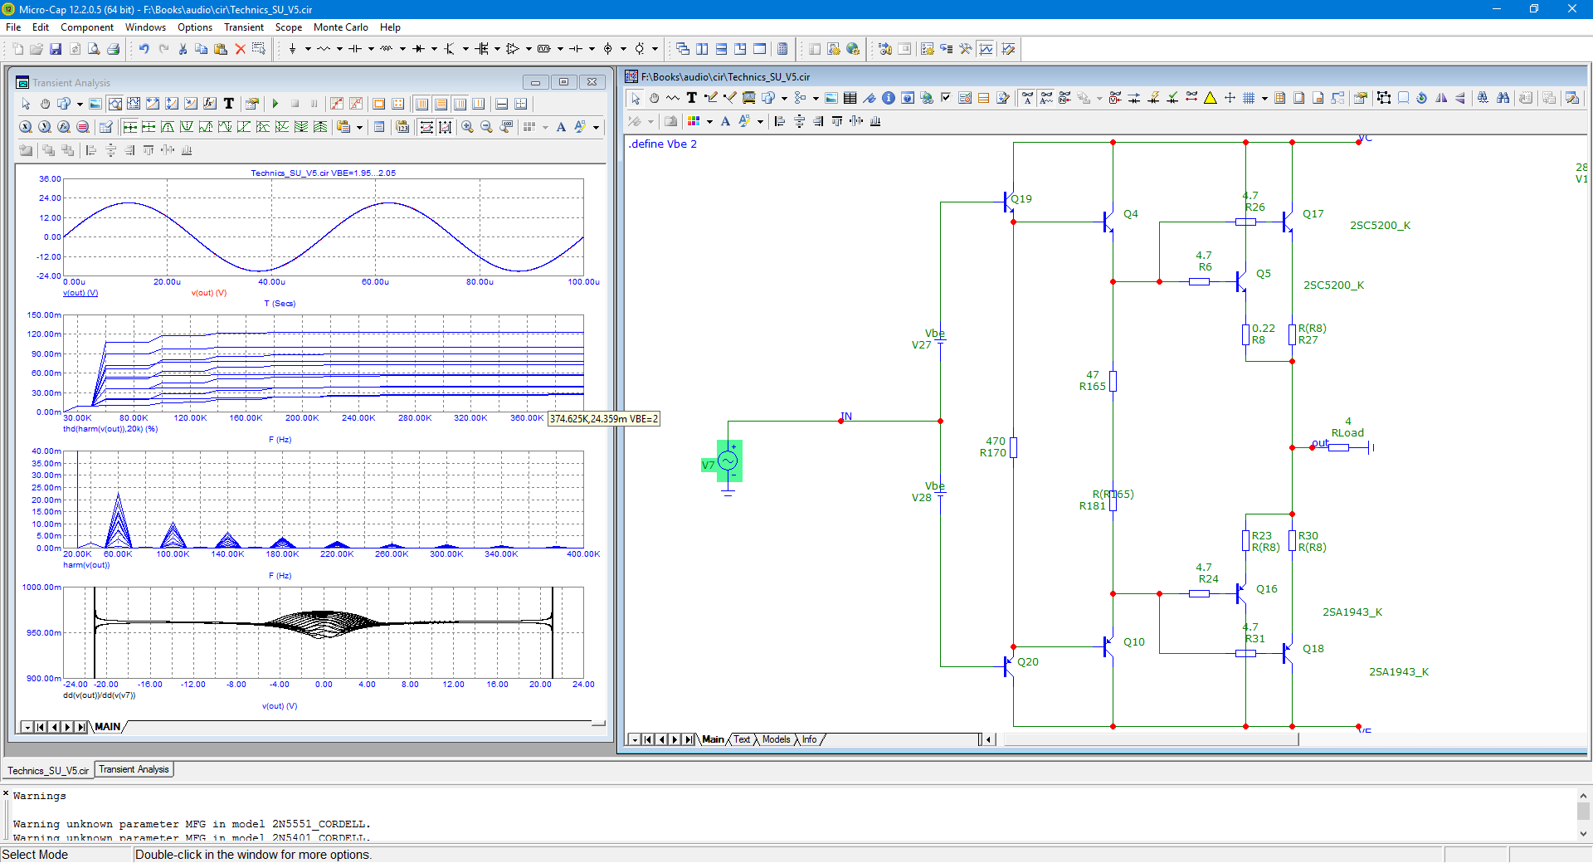Image resolution: width=1593 pixels, height=863 pixels.
Task: Switch to the Models page tab
Action: click(x=777, y=739)
